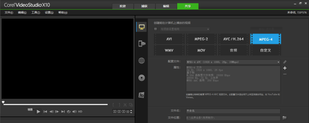
Task: Select the Disc output icon
Action: click(142, 77)
